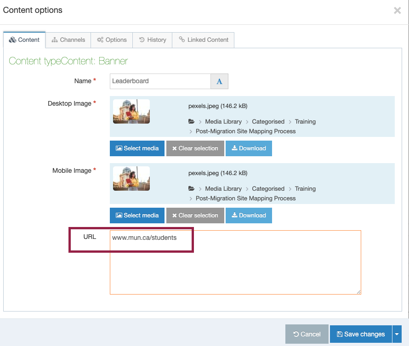The width and height of the screenshot is (409, 346).
Task: Download the Mobile Image file
Action: 249,216
